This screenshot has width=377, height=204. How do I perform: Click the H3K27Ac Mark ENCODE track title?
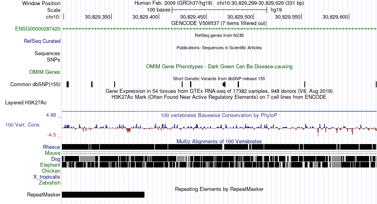point(219,97)
